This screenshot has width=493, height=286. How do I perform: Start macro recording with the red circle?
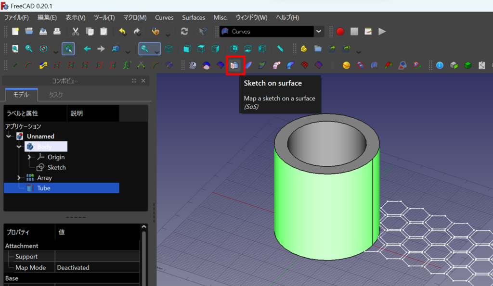tap(340, 31)
